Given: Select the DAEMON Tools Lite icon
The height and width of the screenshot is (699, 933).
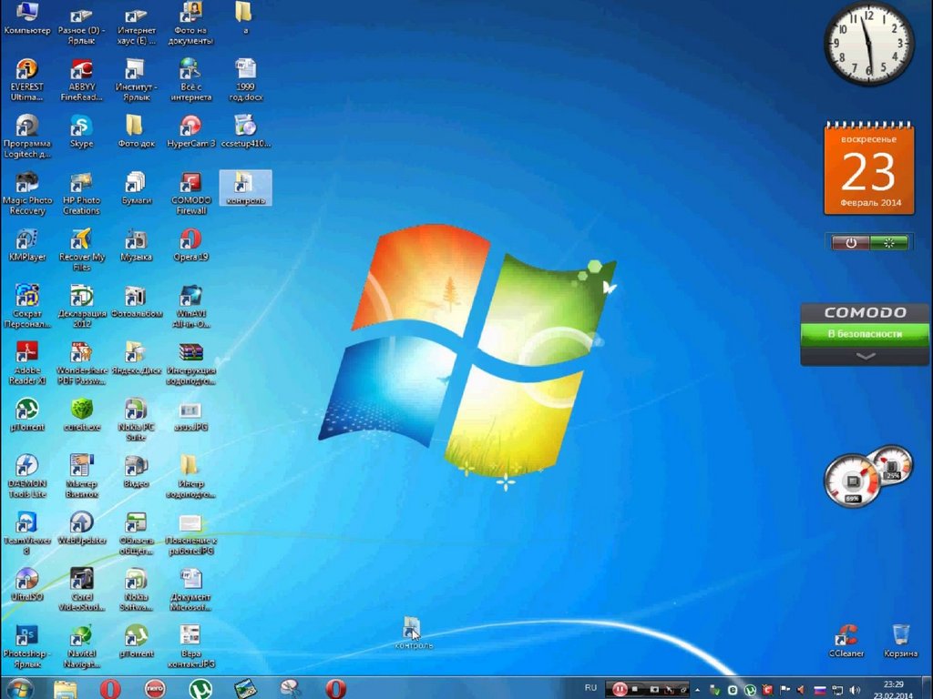Looking at the screenshot, I should 26,476.
